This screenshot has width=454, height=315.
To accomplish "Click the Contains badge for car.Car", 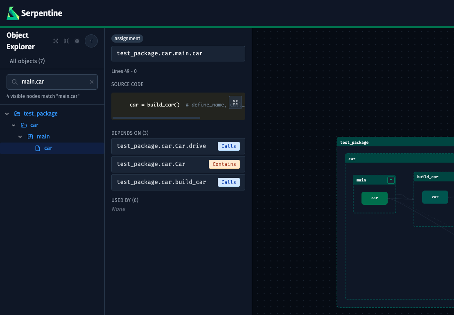I will pos(224,164).
